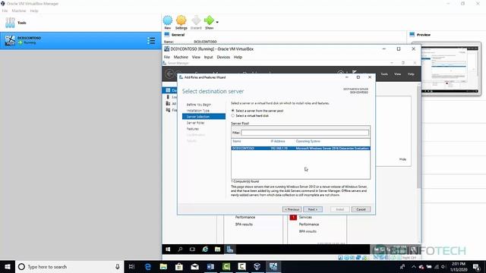Go to Before You Begin wizard step
This screenshot has width=486, height=273.
click(199, 105)
